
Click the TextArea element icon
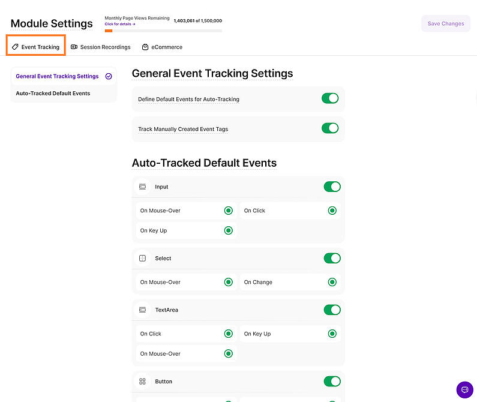142,310
